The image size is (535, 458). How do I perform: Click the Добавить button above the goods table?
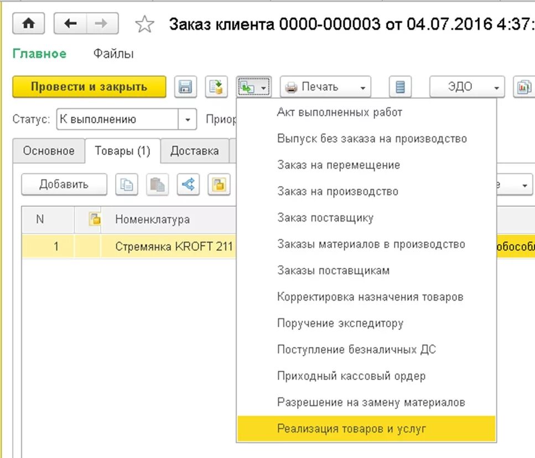[x=64, y=184]
